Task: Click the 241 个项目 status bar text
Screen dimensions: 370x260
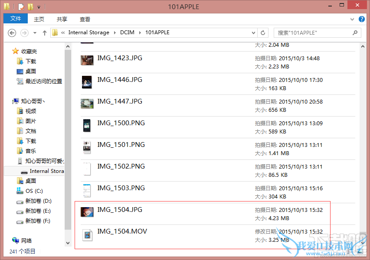Action: pos(23,251)
